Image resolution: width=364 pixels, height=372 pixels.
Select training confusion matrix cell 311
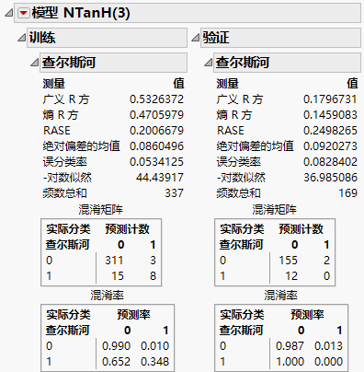[x=114, y=261]
